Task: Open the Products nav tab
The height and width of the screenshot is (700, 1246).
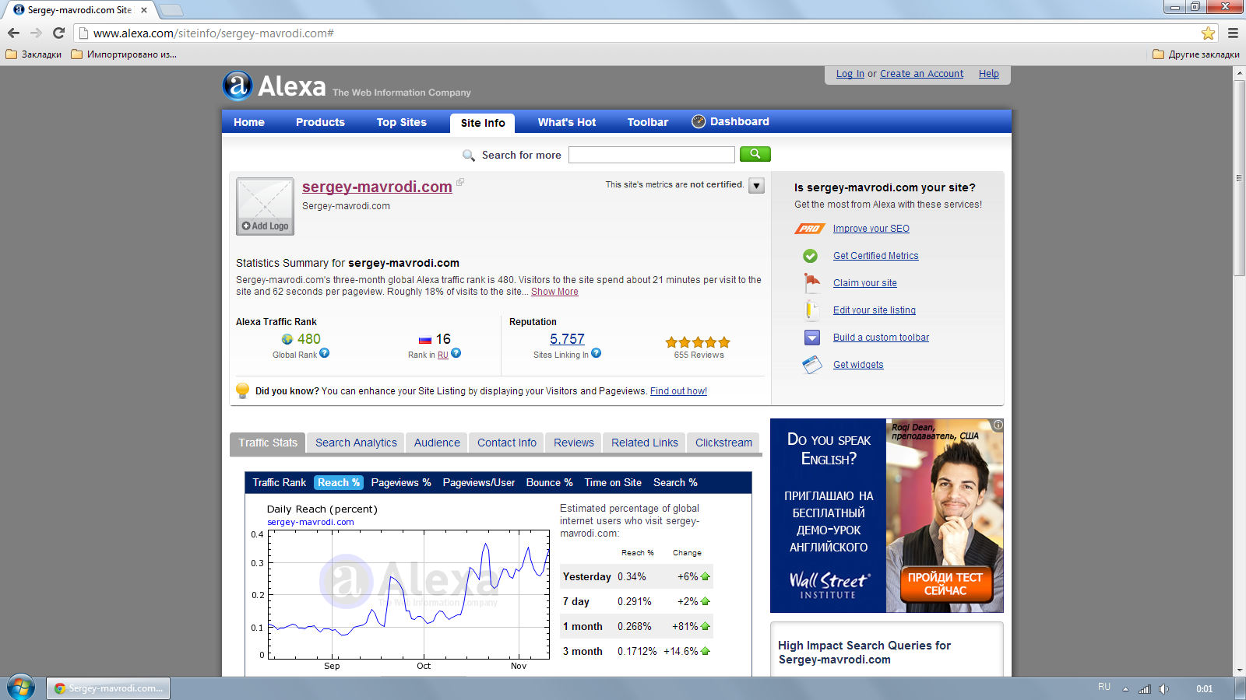Action: (320, 122)
